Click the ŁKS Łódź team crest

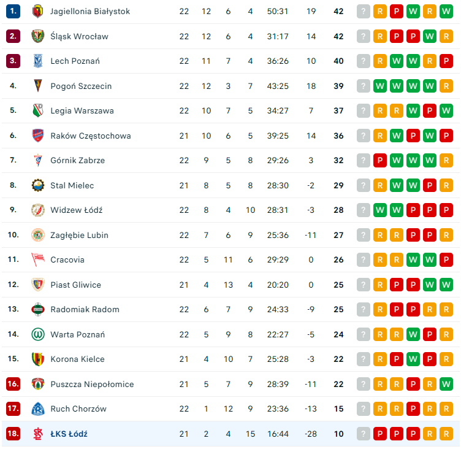[38, 434]
